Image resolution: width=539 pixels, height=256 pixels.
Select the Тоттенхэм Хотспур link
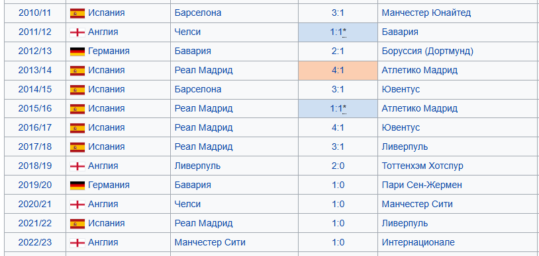click(422, 166)
